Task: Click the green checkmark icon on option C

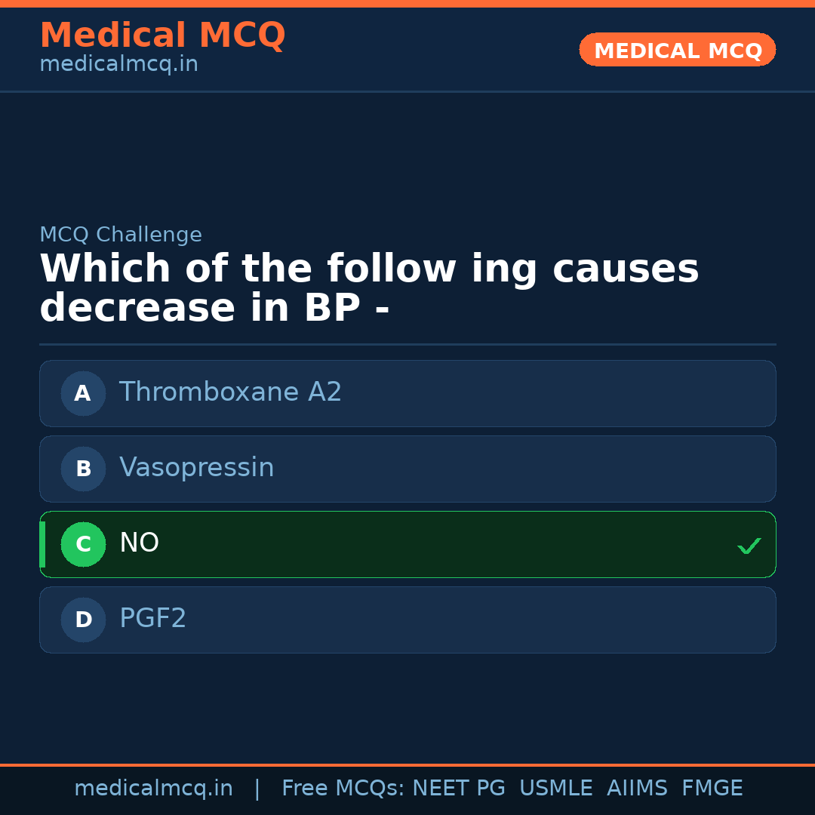Action: point(749,544)
